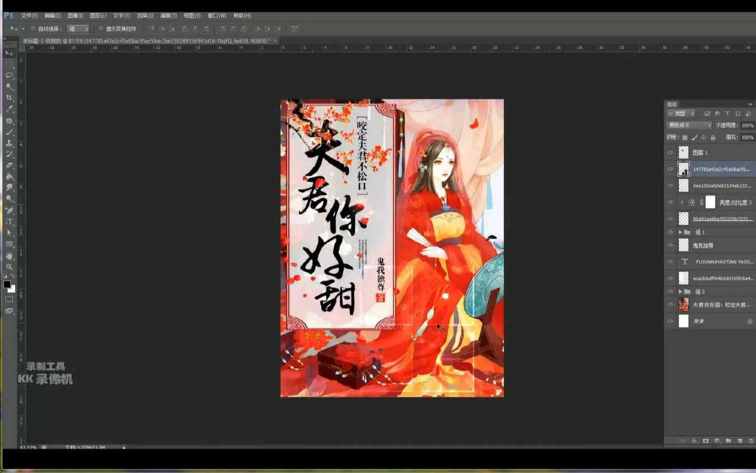Select the Zoom tool

click(x=9, y=267)
